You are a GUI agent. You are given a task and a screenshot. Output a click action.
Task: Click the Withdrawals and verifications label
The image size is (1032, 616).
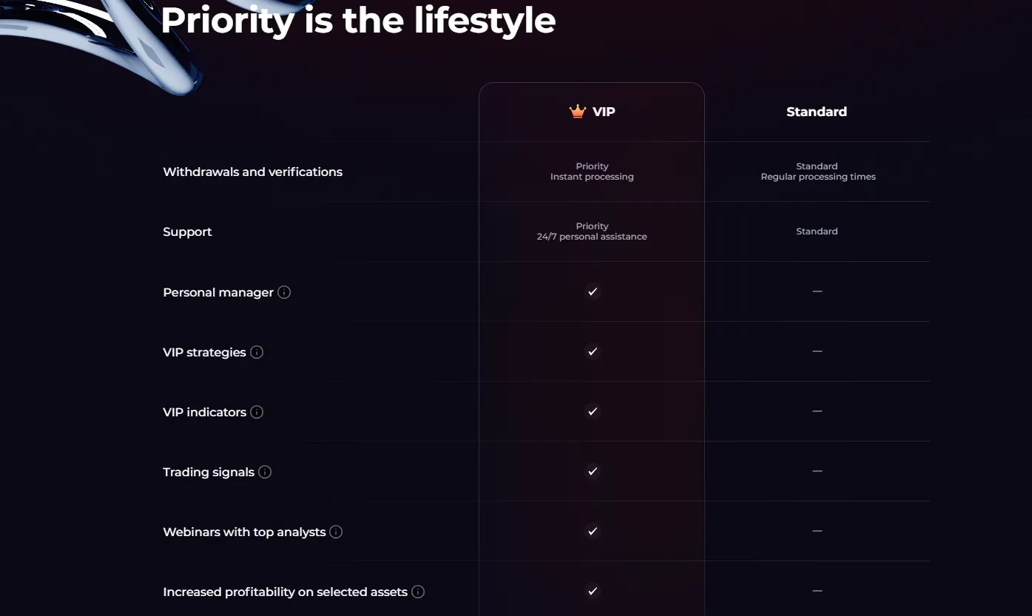pos(252,172)
